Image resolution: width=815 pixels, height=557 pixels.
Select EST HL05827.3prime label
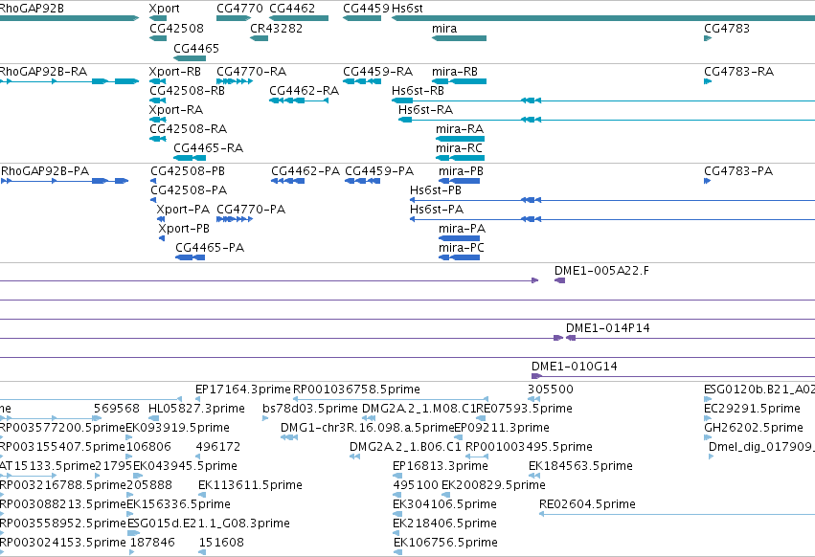click(x=196, y=409)
